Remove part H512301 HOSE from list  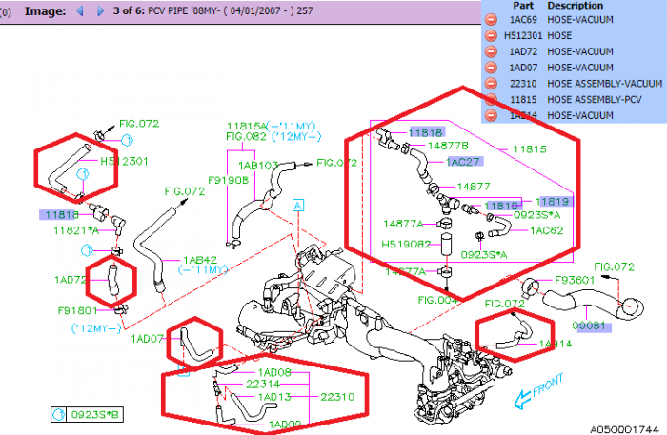pyautogui.click(x=491, y=34)
